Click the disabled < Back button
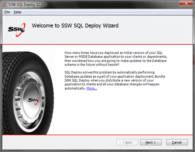The image size is (195, 152). click(x=127, y=142)
